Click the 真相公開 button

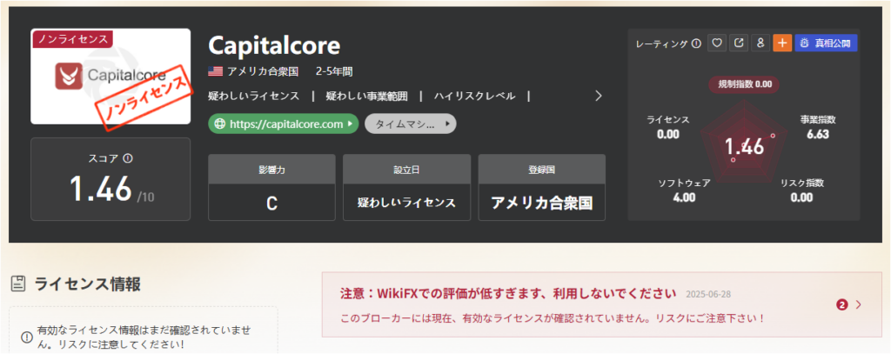(827, 43)
